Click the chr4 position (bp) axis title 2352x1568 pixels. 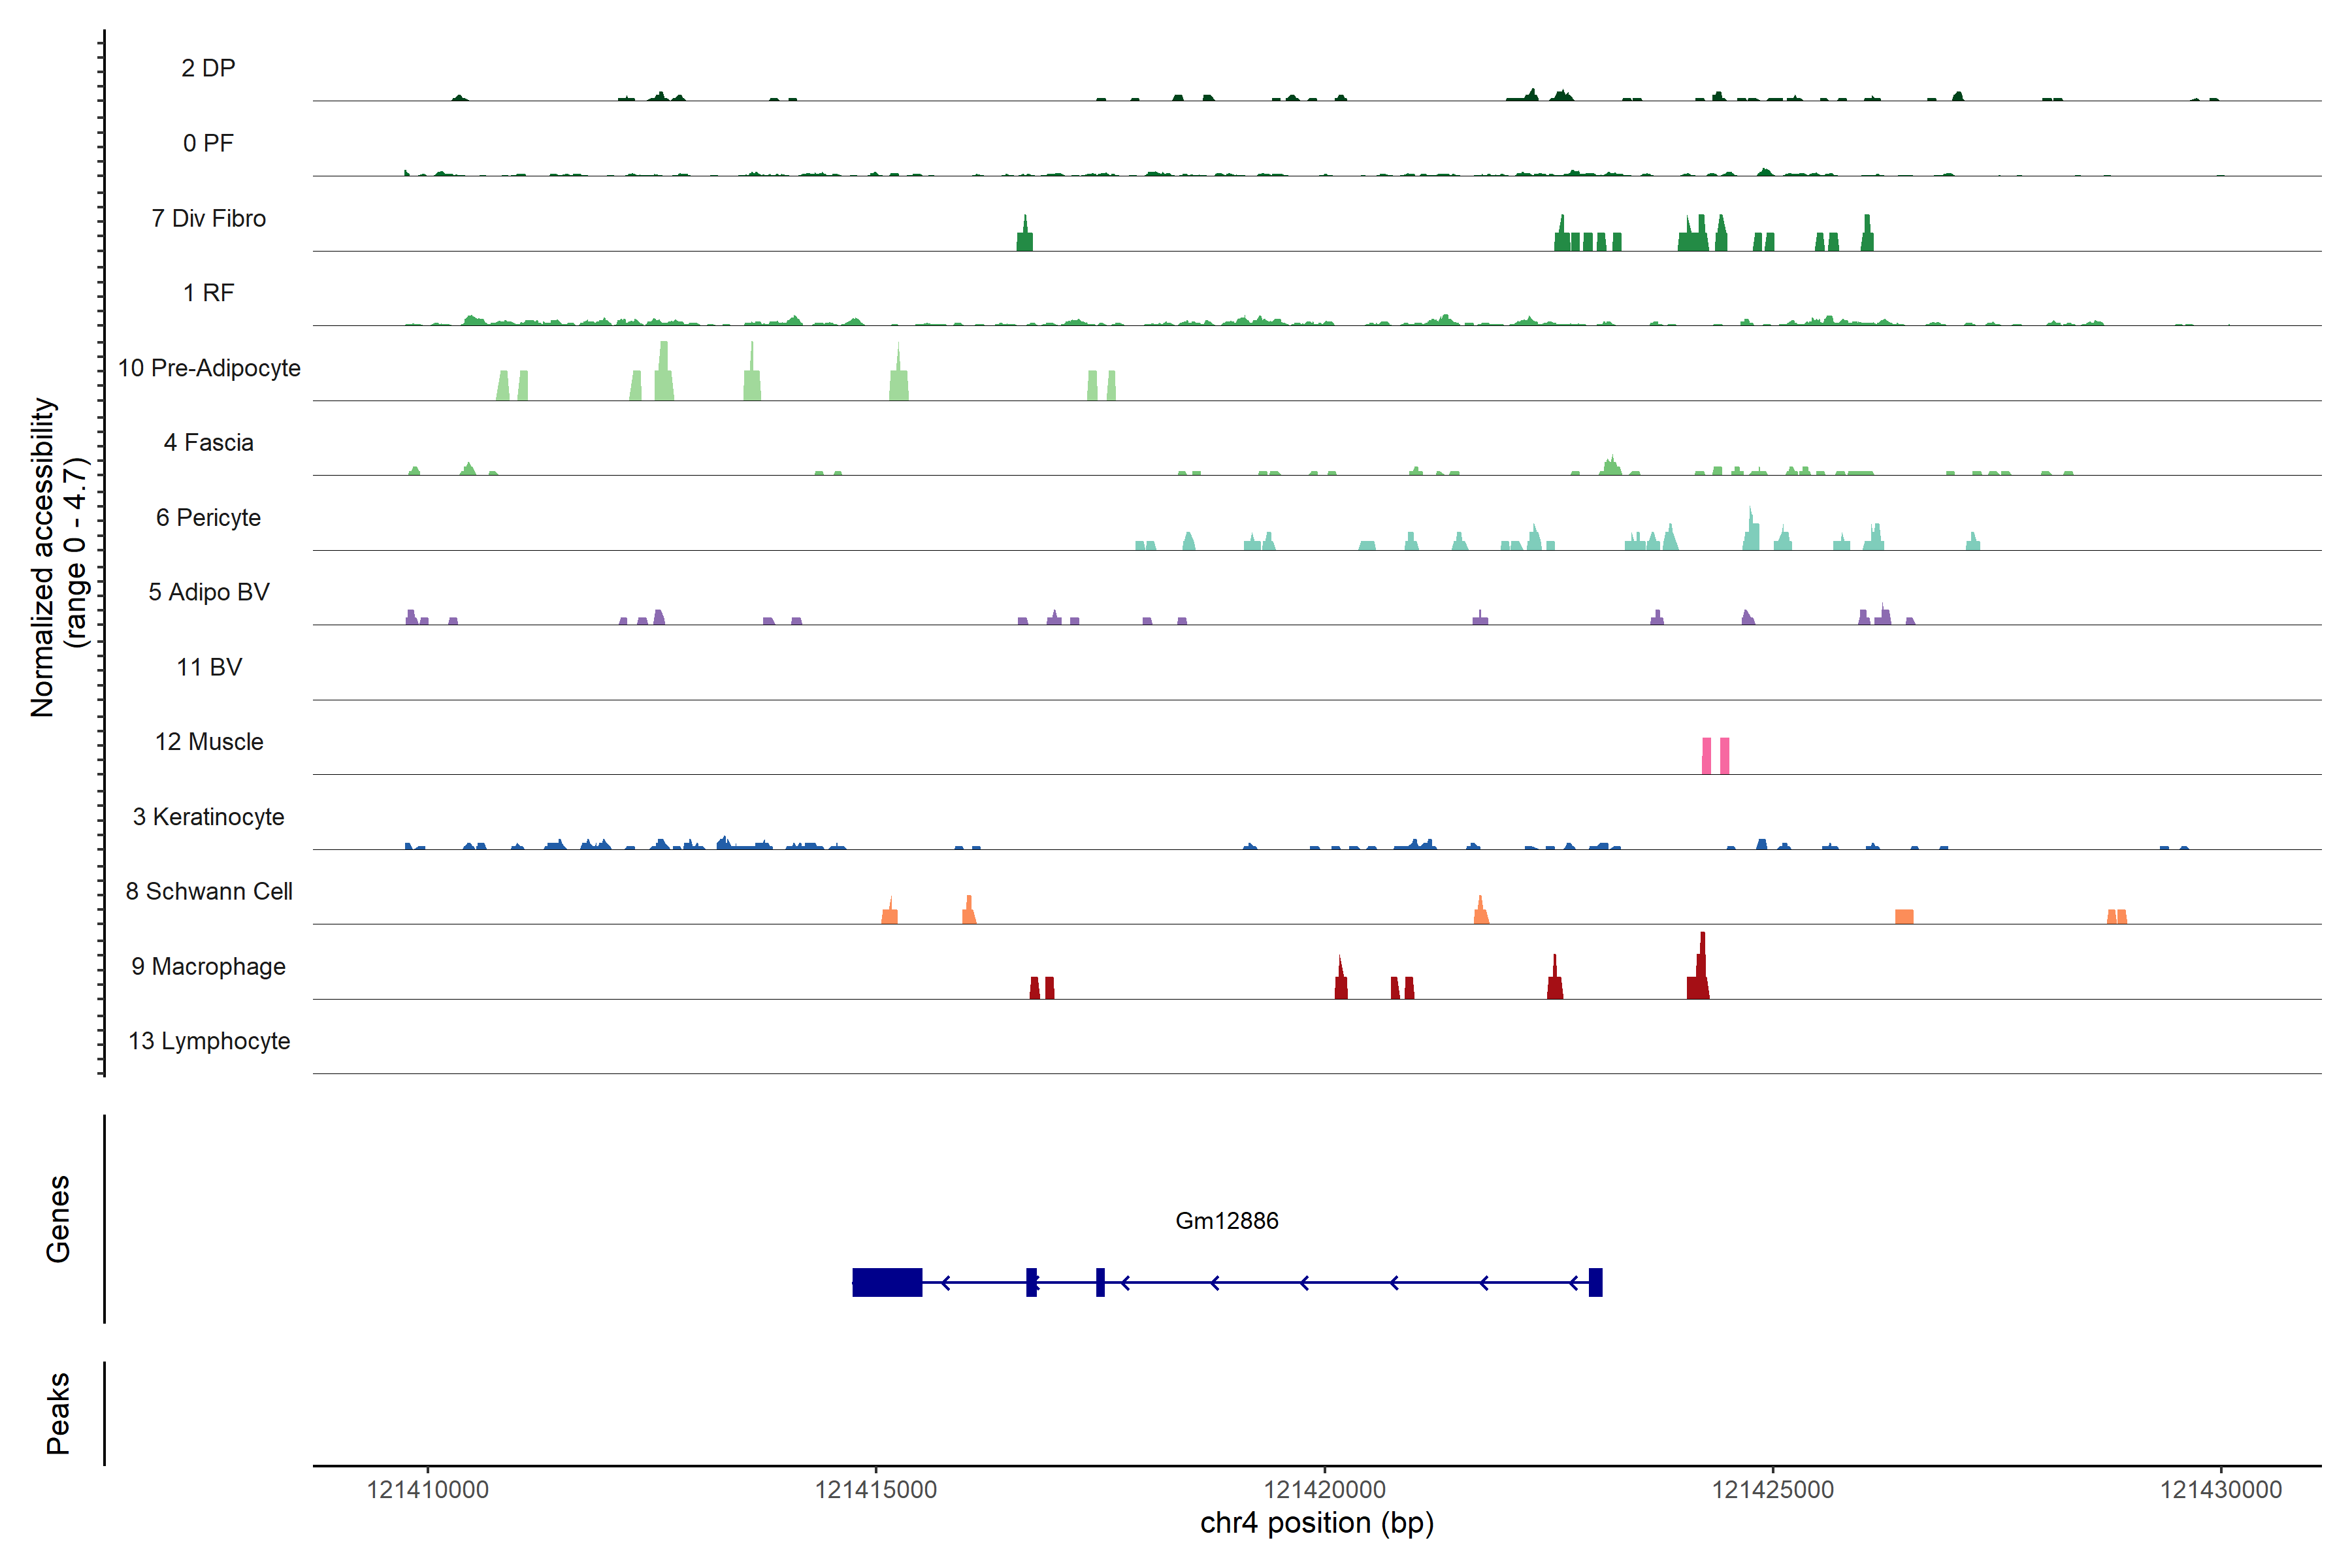(1316, 1523)
